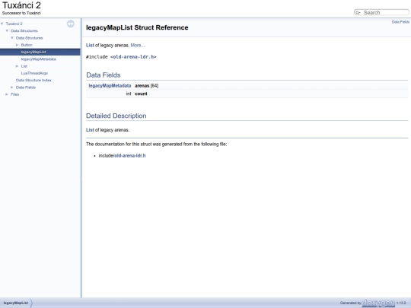Open Data Fields in navigation tree
Viewport: 411px width, 308px height.
[x=26, y=87]
